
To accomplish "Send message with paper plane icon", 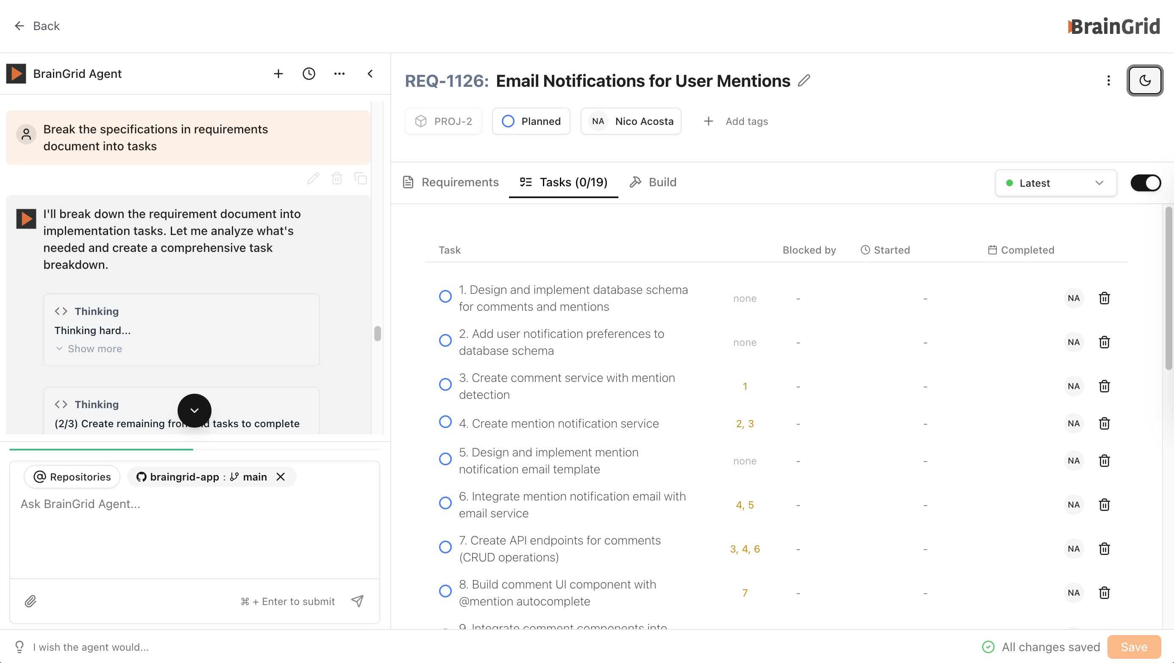I will [357, 601].
